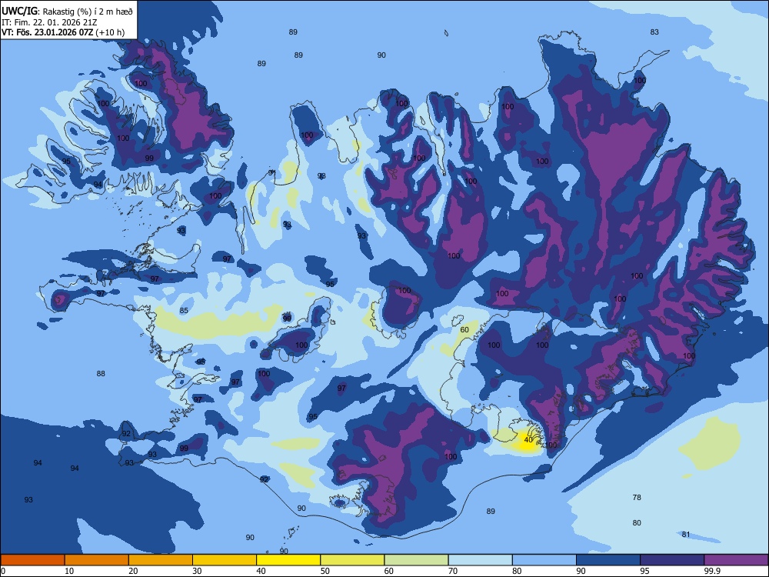Click the yellow spot labeled '40'
Viewport: 769px width, 577px height.
tap(528, 439)
